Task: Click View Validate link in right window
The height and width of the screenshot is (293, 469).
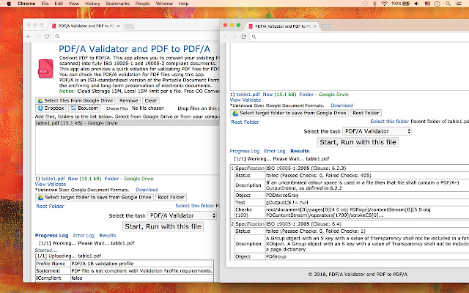Action: click(x=245, y=100)
